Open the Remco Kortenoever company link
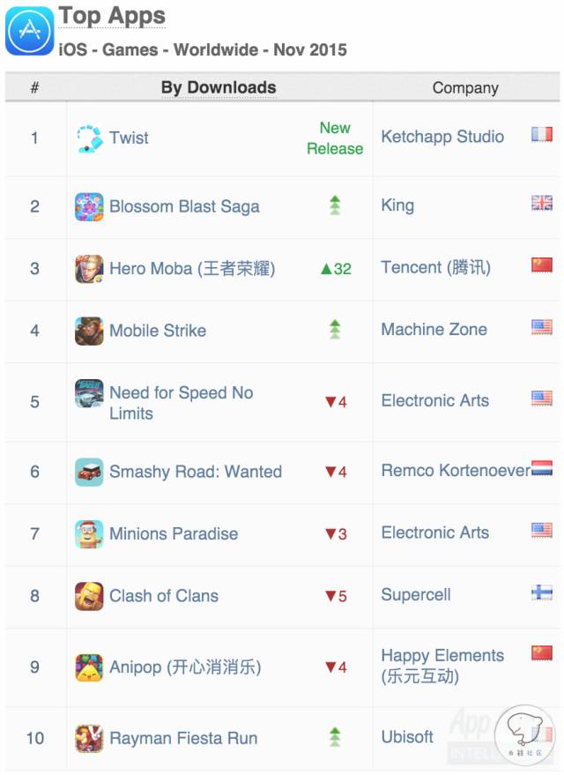564x775 pixels. click(456, 471)
